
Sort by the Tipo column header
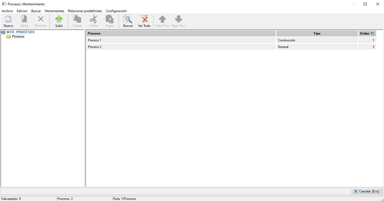click(317, 34)
